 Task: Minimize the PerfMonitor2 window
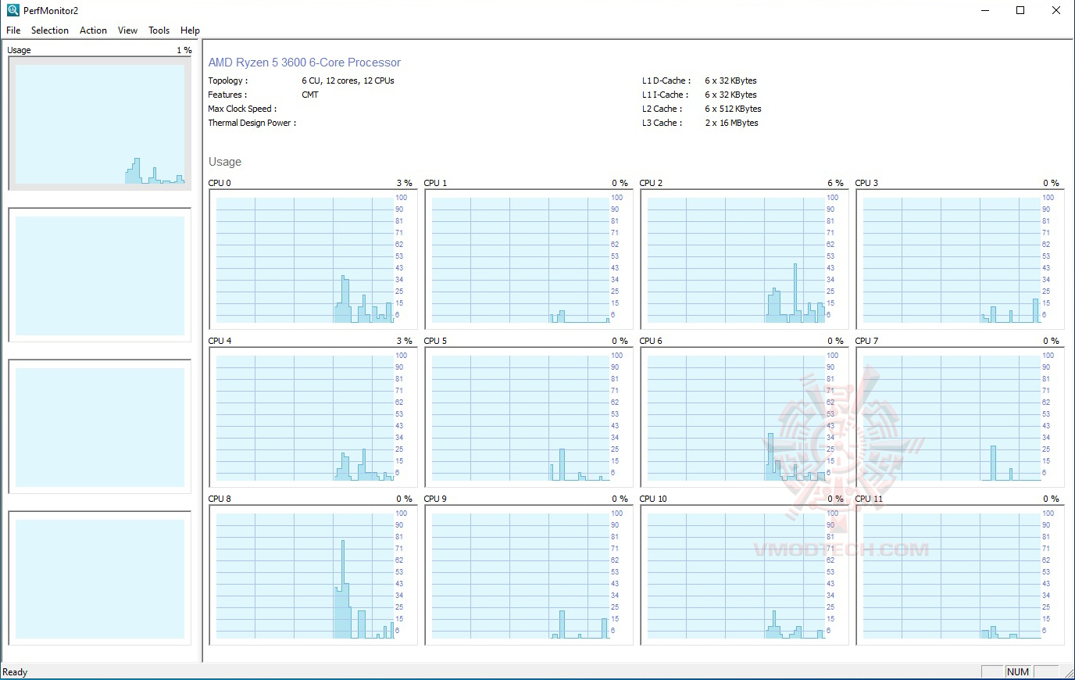(984, 11)
